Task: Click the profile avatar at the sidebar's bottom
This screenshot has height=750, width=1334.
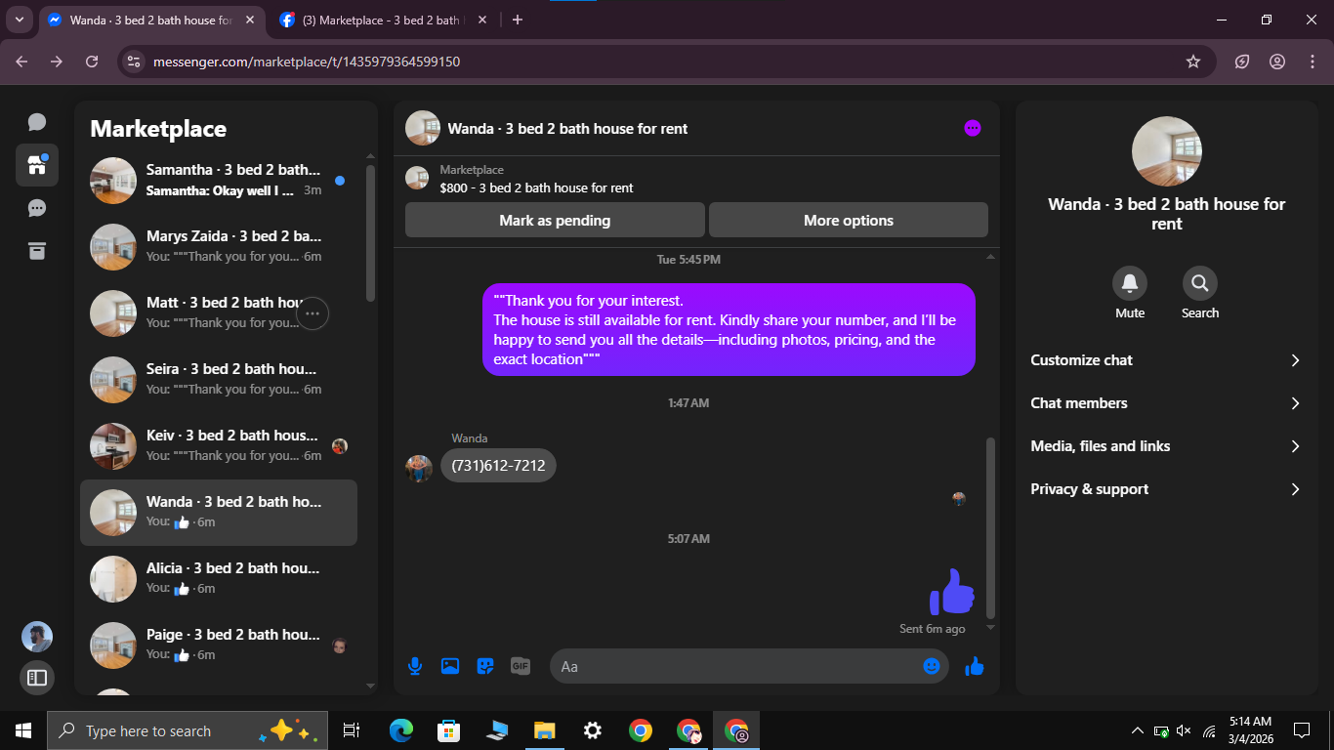Action: tap(37, 637)
